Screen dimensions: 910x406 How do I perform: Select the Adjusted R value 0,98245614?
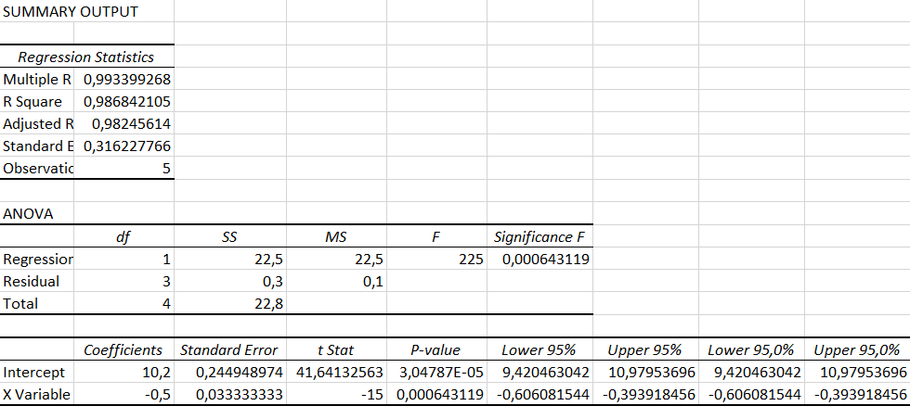click(130, 124)
